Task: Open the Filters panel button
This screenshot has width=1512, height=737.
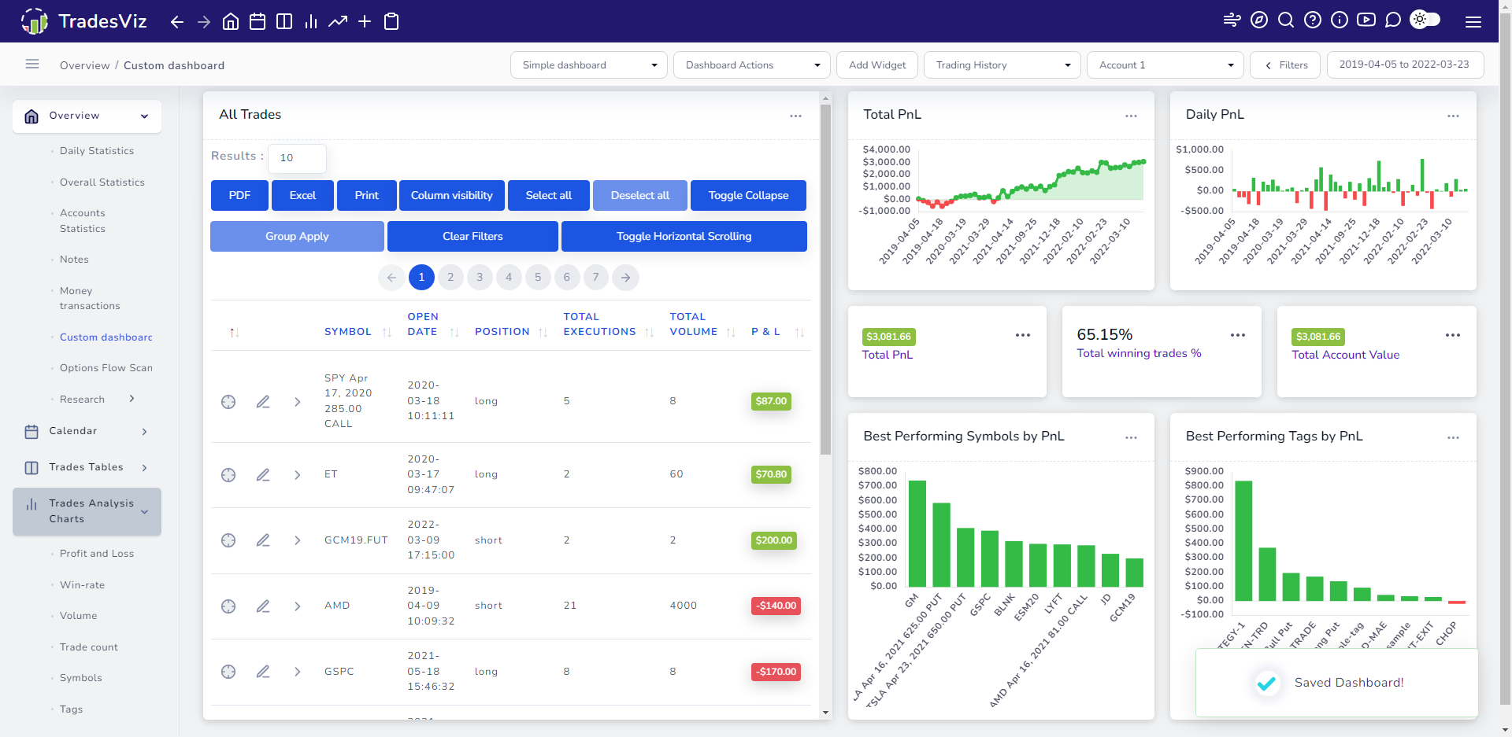Action: point(1286,65)
